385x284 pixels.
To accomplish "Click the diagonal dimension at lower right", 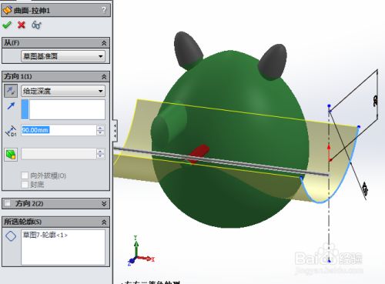I will click(x=365, y=189).
